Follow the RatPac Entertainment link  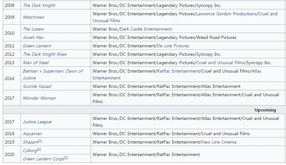pos(178,71)
